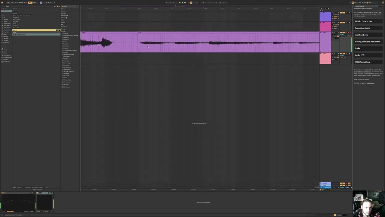385x217 pixels.
Task: Expand the Archetype Nolly X result
Action: click(13, 34)
